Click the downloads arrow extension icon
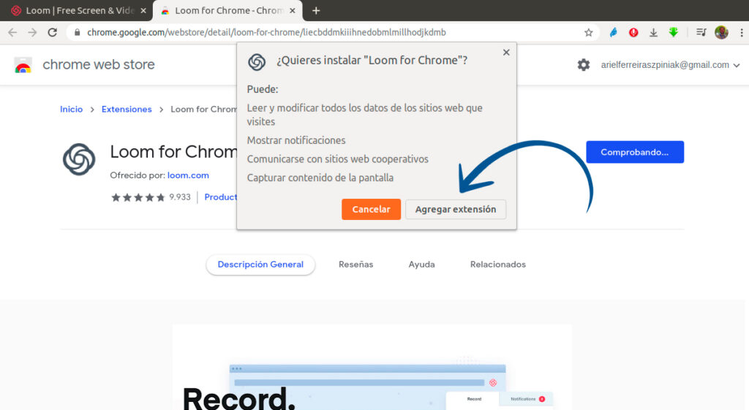The image size is (749, 410). click(653, 32)
